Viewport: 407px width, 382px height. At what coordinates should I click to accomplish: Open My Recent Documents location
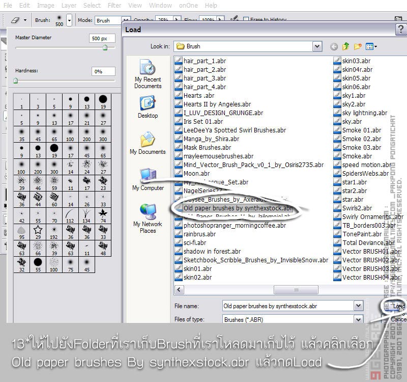[x=148, y=74]
